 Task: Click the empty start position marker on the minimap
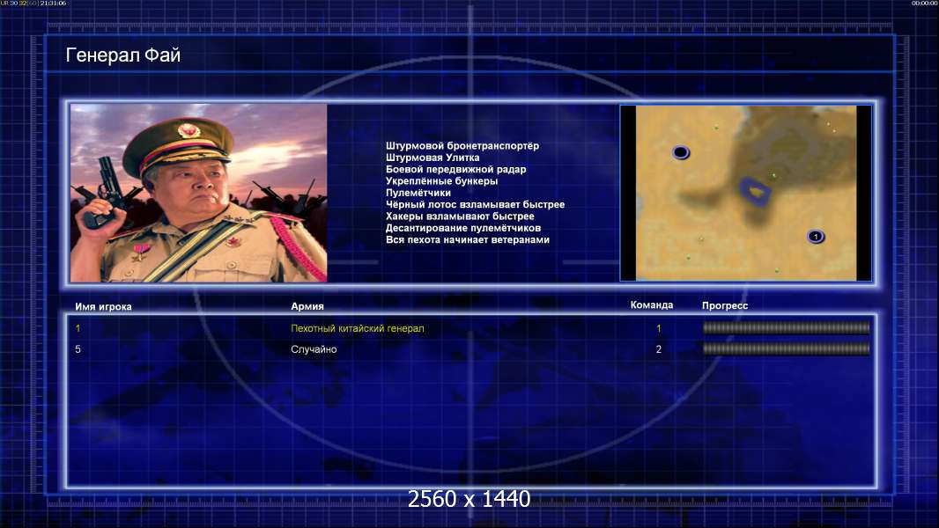680,152
